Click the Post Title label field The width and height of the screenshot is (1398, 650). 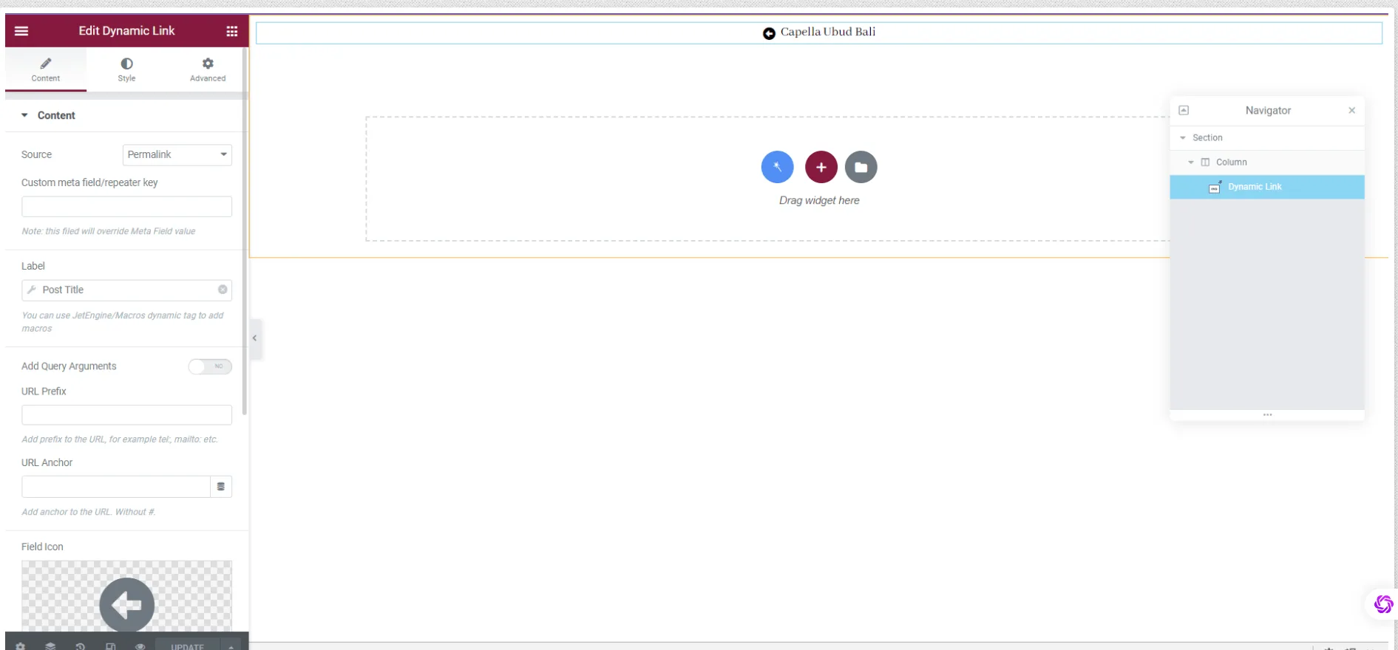coord(126,290)
